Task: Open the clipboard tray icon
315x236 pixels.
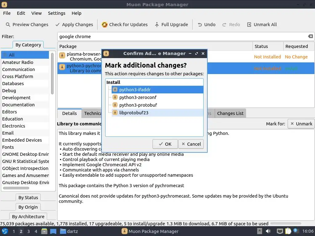Action: 288,231
